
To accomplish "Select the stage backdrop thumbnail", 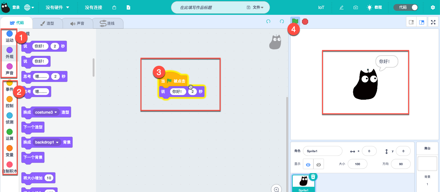I will (427, 163).
